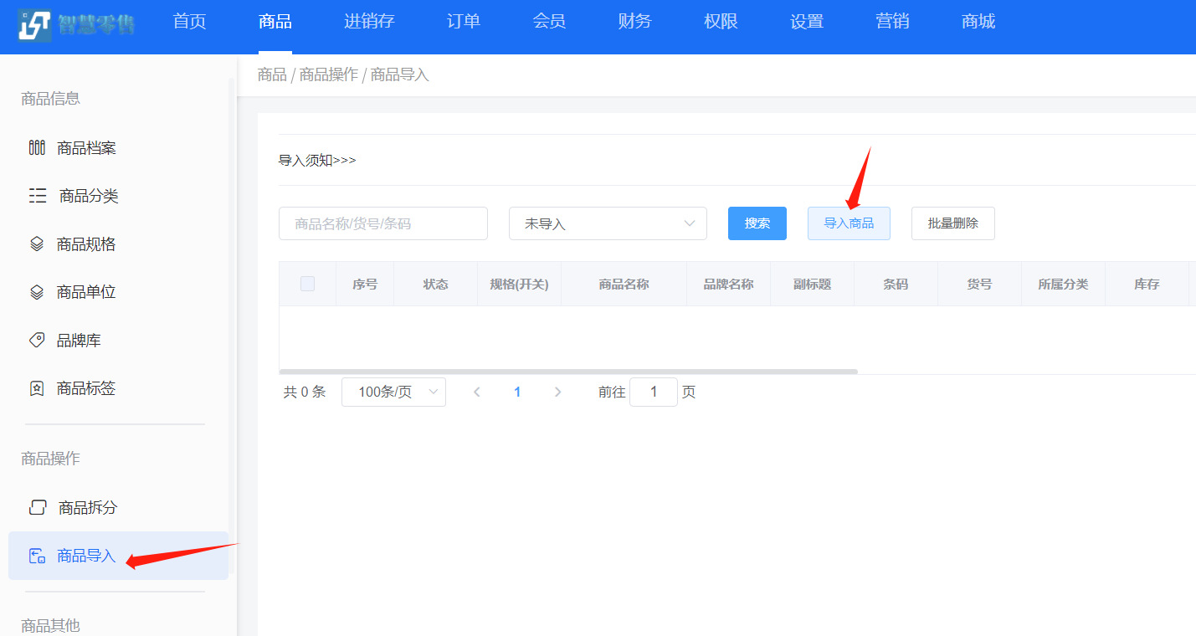The height and width of the screenshot is (636, 1196).
Task: Select 商品导入 in sidebar
Action: click(118, 556)
